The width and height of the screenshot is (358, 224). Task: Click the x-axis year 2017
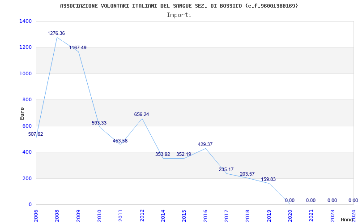point(226,216)
